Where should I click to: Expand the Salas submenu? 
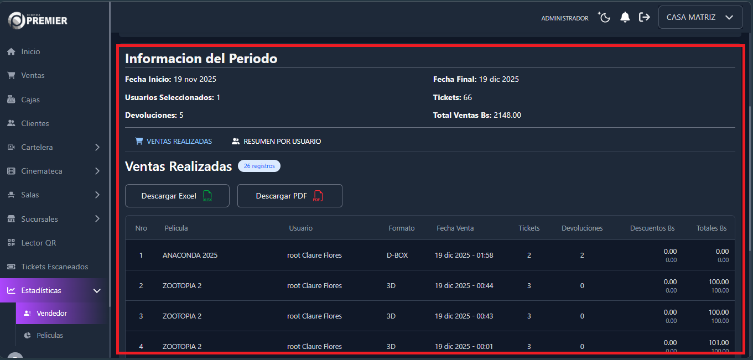97,195
